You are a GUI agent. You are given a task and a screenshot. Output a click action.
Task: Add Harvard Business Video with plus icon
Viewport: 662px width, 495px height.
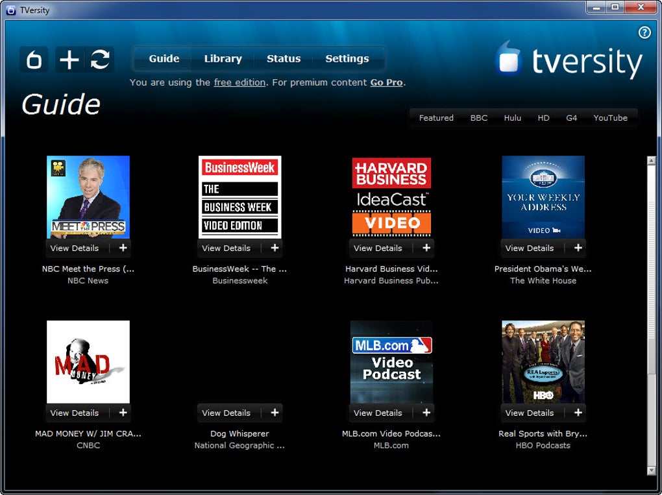[426, 248]
